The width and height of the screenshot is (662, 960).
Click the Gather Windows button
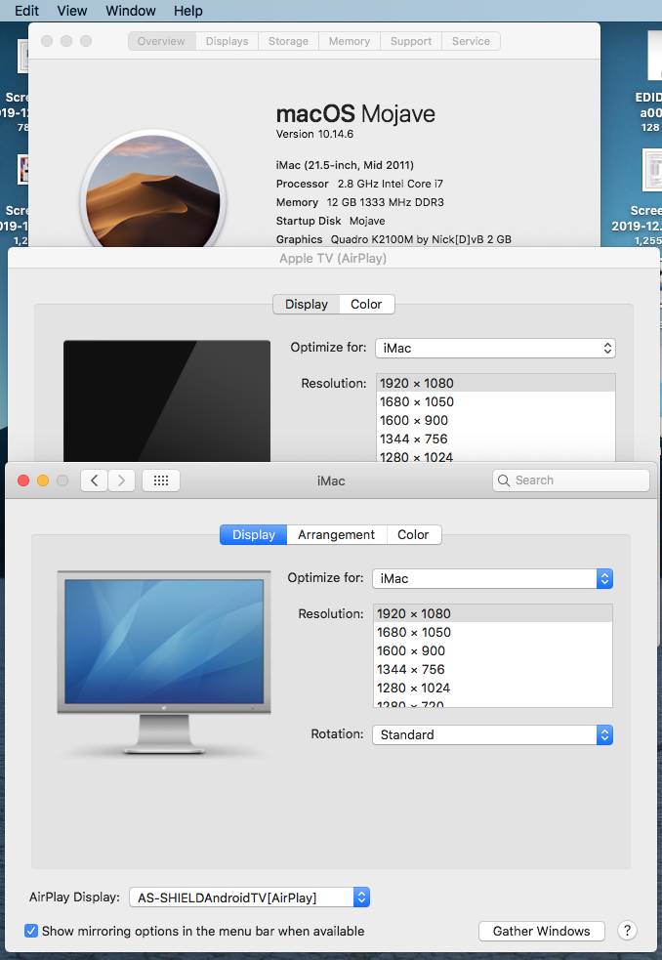point(541,931)
